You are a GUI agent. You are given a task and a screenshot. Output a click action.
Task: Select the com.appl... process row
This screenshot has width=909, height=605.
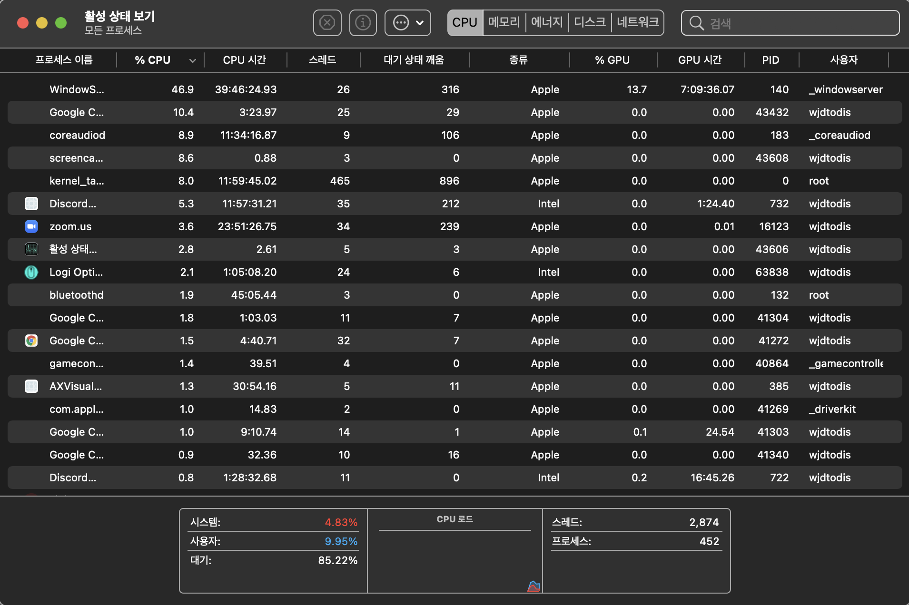pos(454,409)
